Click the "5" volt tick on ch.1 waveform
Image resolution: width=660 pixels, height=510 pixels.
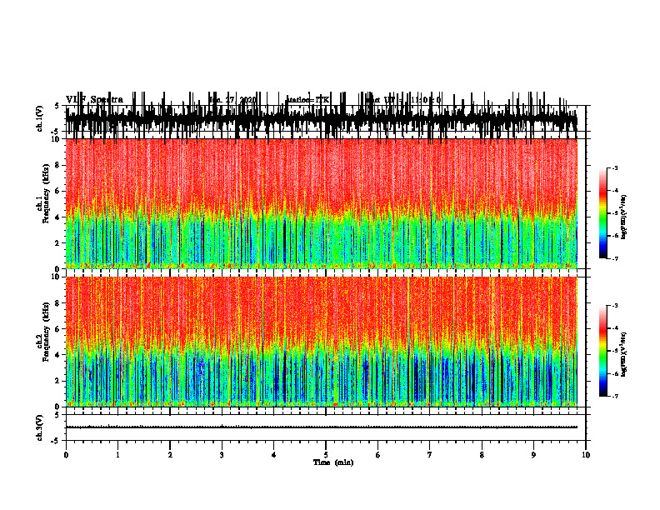coord(57,106)
